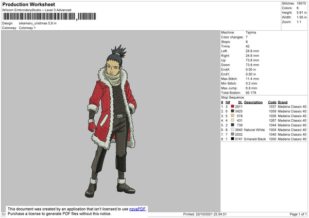Click the Max Stitch value 11.4 mm
Image resolution: width=309 pixels, height=218 pixels.
click(x=252, y=79)
